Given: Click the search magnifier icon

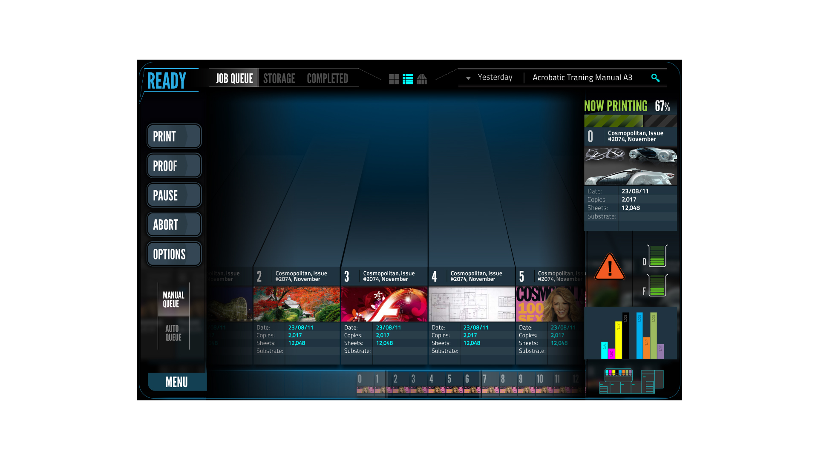Looking at the screenshot, I should 655,78.
